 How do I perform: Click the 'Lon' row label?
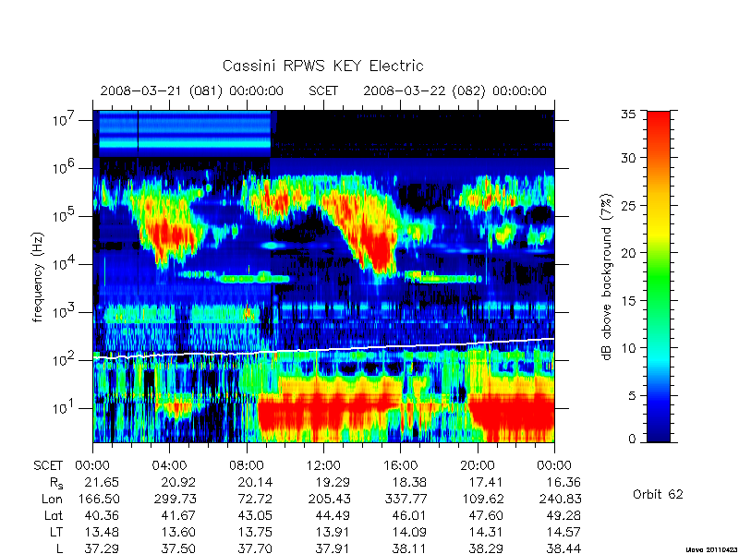click(52, 499)
